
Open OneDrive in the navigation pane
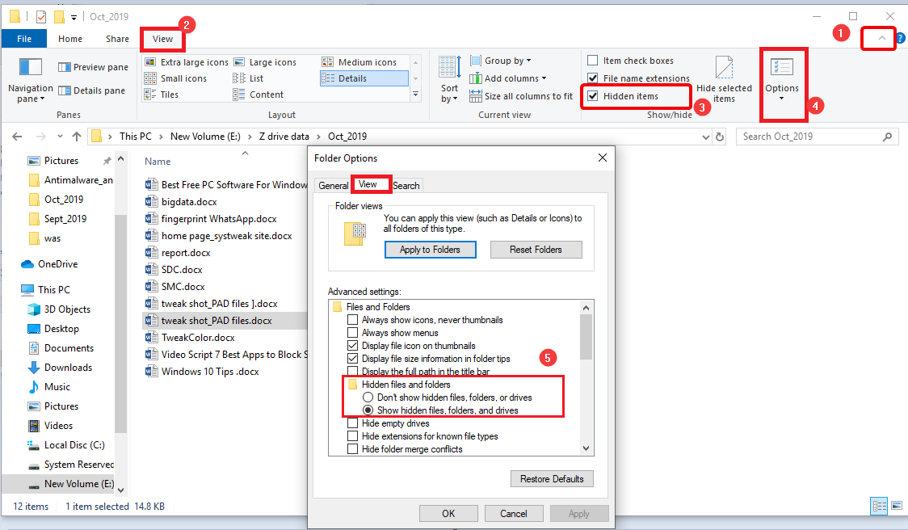(x=48, y=264)
